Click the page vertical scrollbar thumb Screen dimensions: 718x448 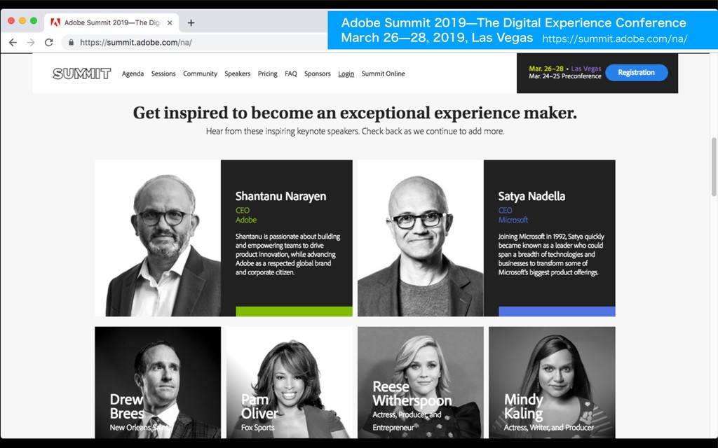tap(713, 167)
